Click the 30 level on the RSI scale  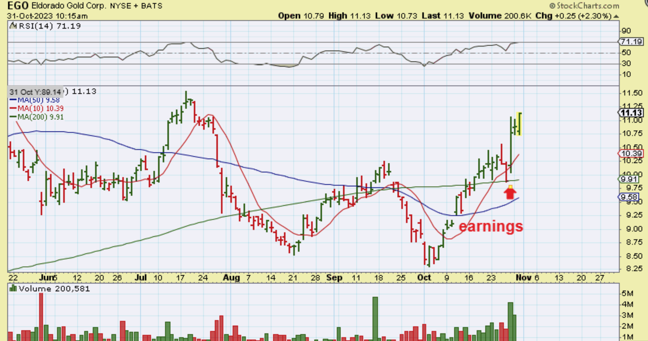click(x=626, y=63)
